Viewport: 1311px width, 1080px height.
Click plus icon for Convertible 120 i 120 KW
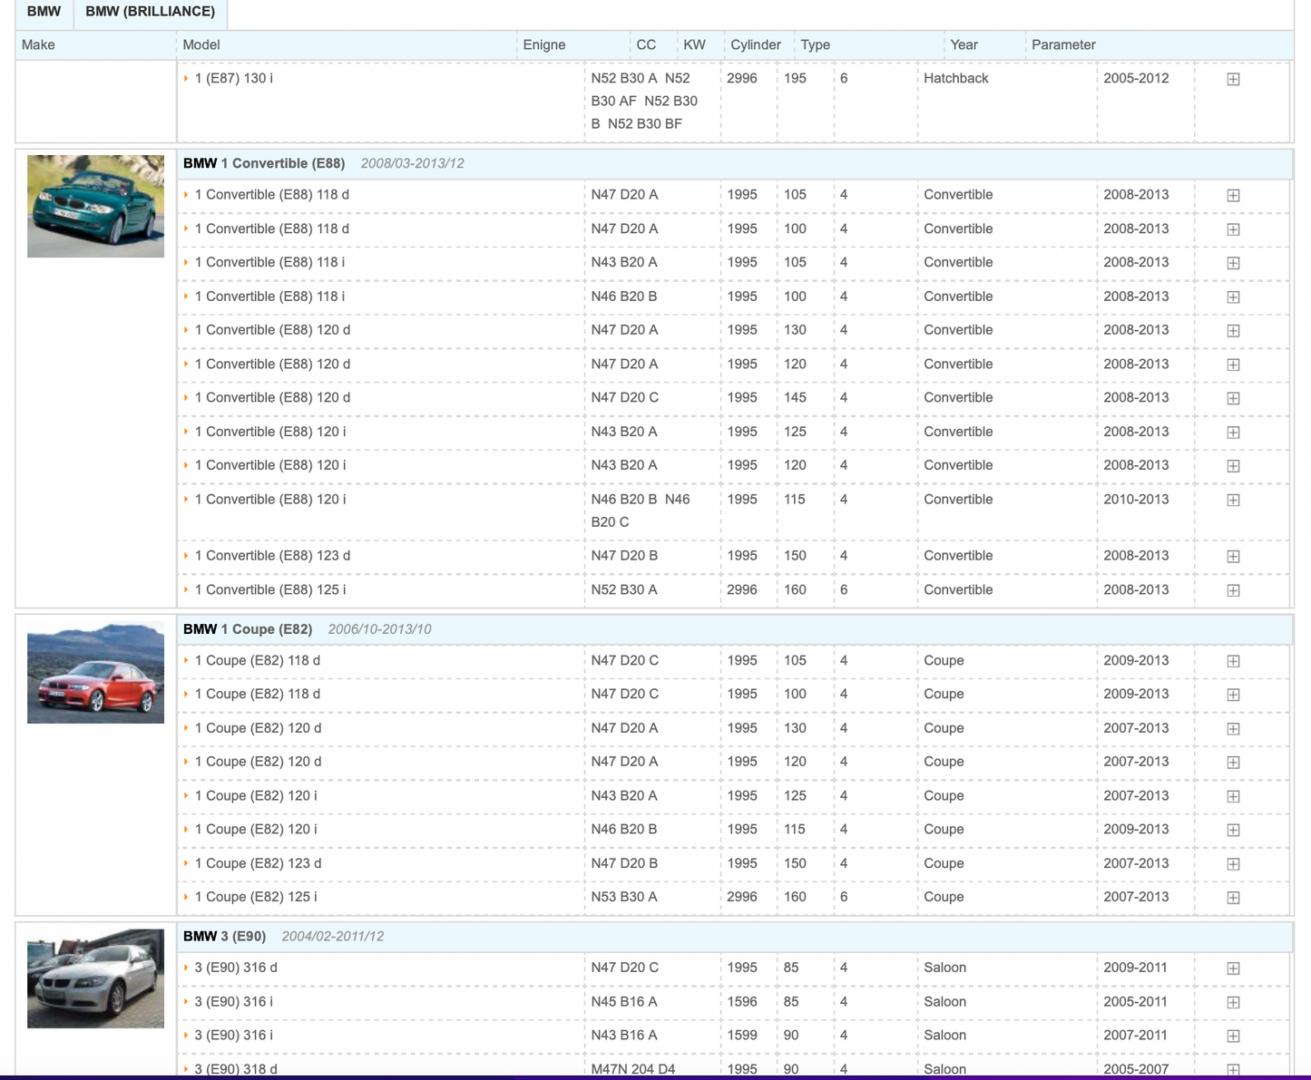1233,466
